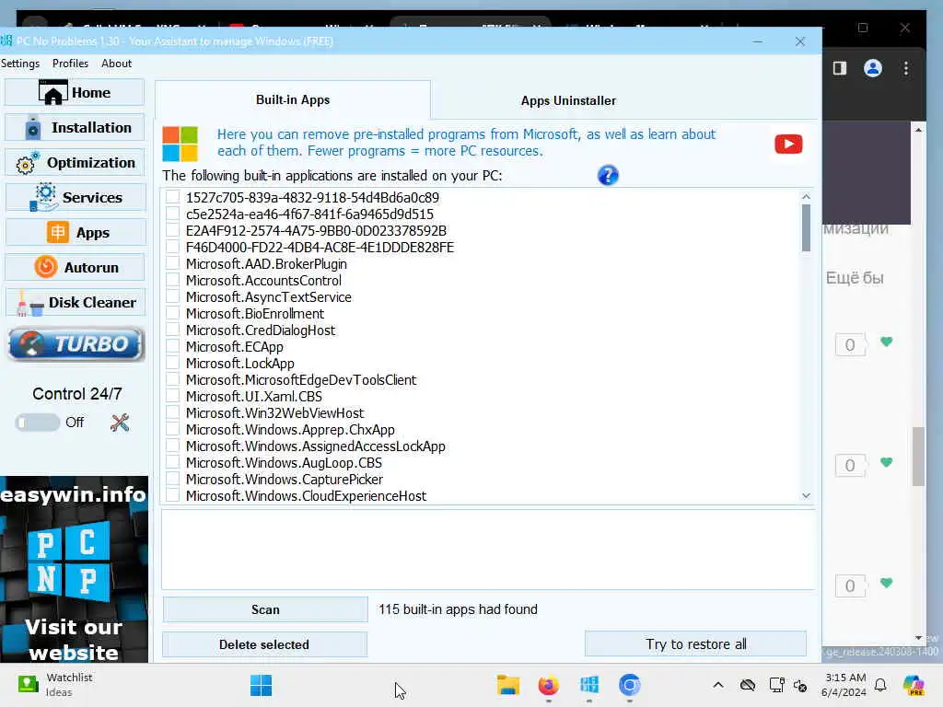This screenshot has width=943, height=707.
Task: Select the Microsoft.UI.Xaml.CBS entry text
Action: [x=254, y=397]
